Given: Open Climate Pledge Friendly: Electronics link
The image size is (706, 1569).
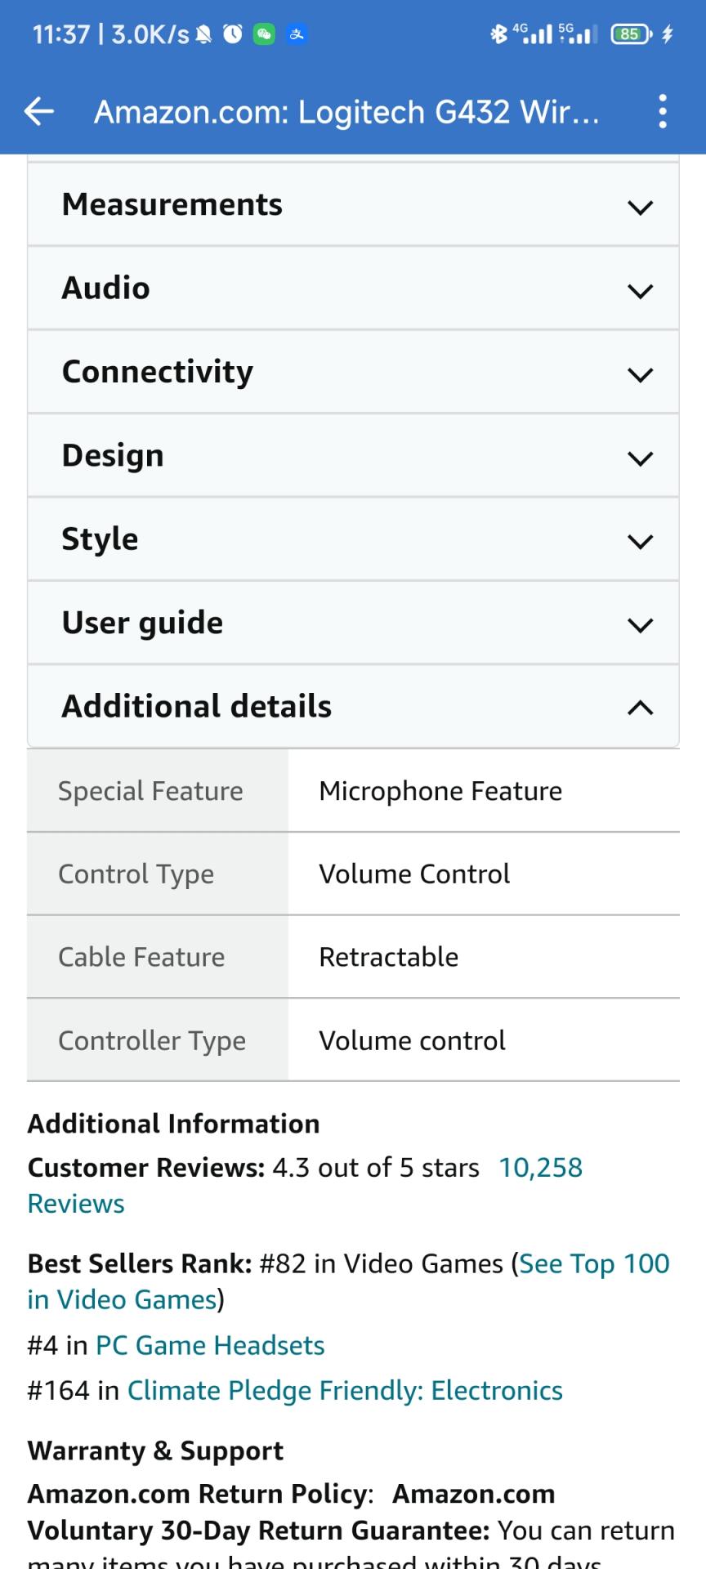Looking at the screenshot, I should click(345, 1391).
